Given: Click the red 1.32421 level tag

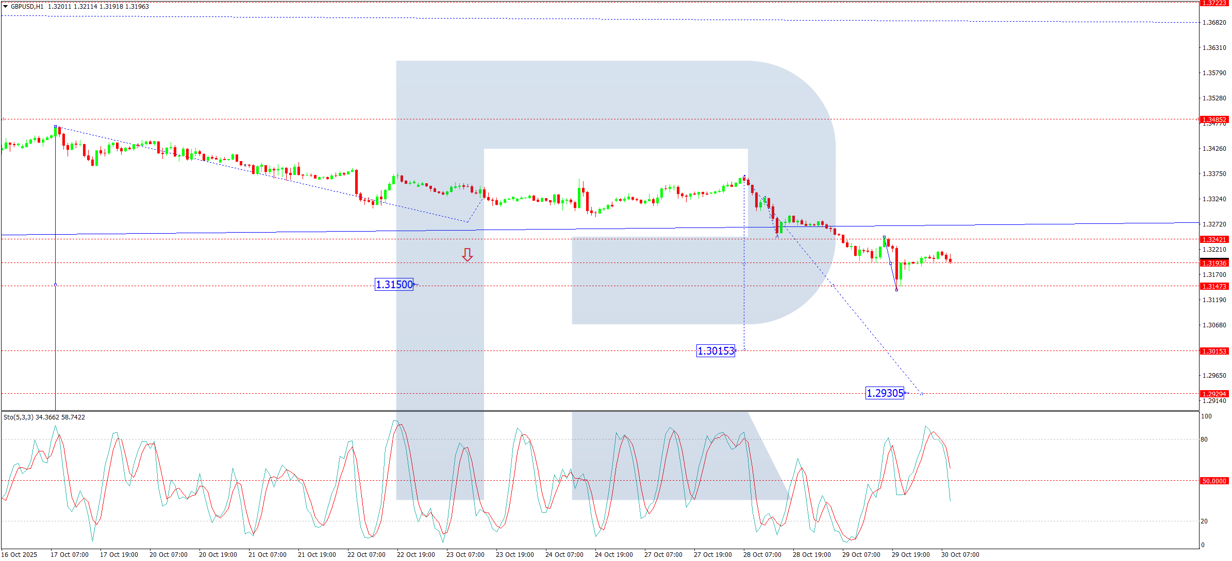Looking at the screenshot, I should (x=1214, y=239).
